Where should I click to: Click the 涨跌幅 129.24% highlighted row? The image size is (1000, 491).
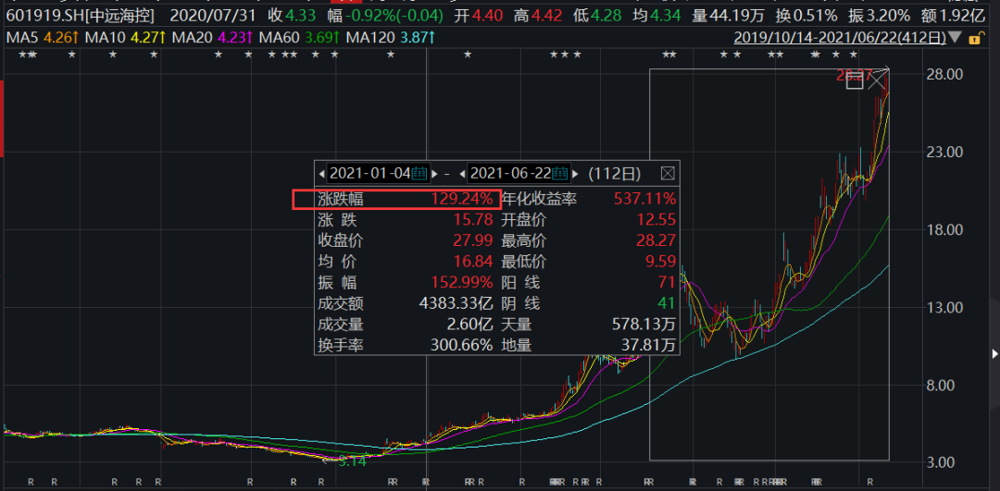tap(396, 199)
